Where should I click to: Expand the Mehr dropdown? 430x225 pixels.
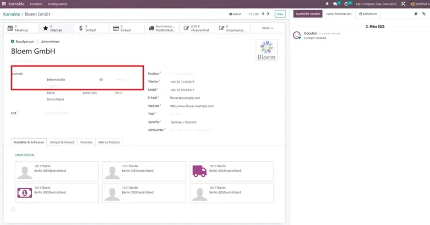point(267,28)
